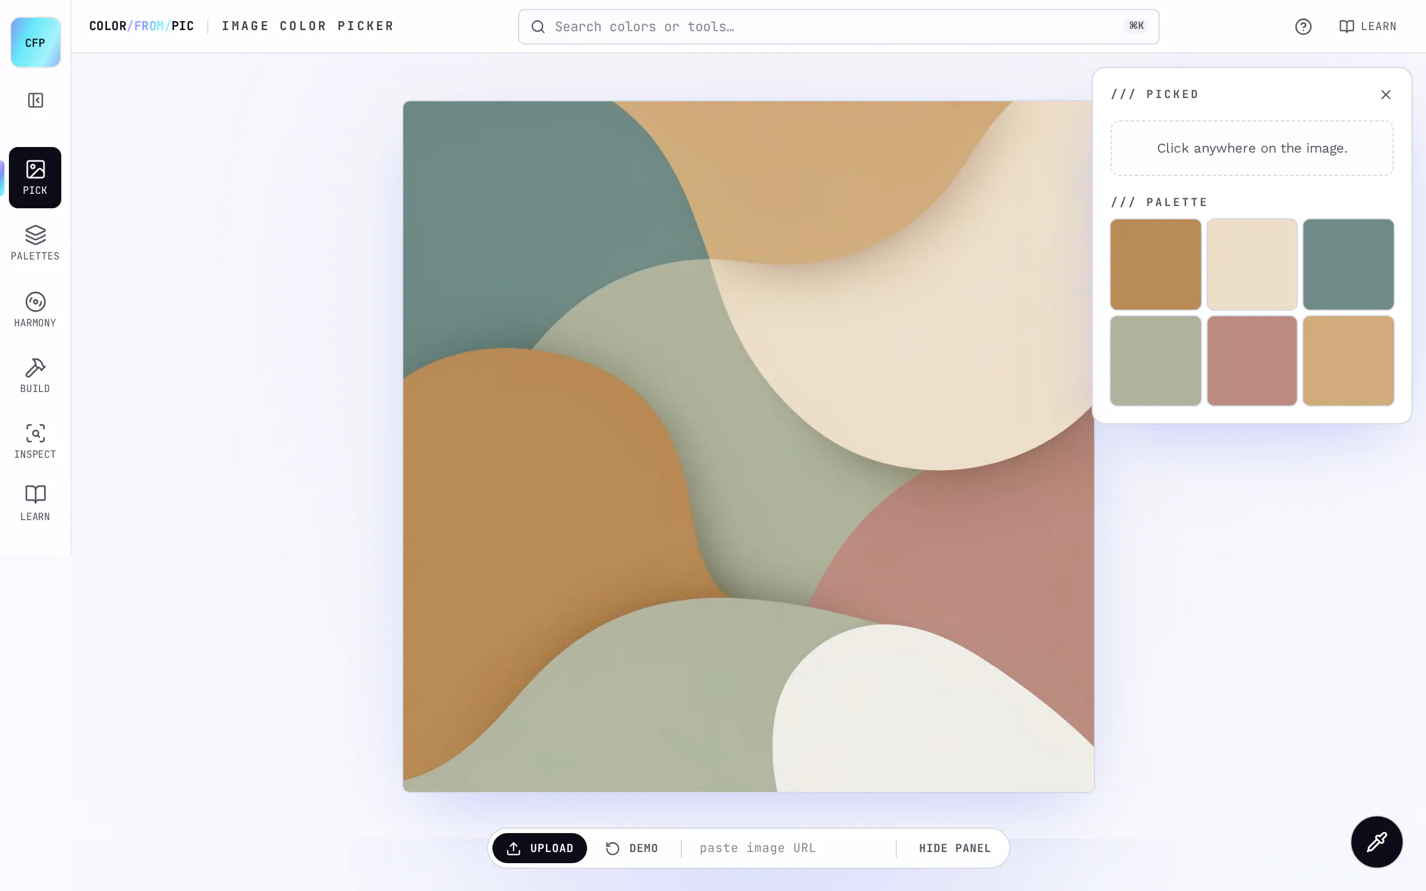1426x891 pixels.
Task: Click the paste image URL field
Action: pyautogui.click(x=788, y=848)
